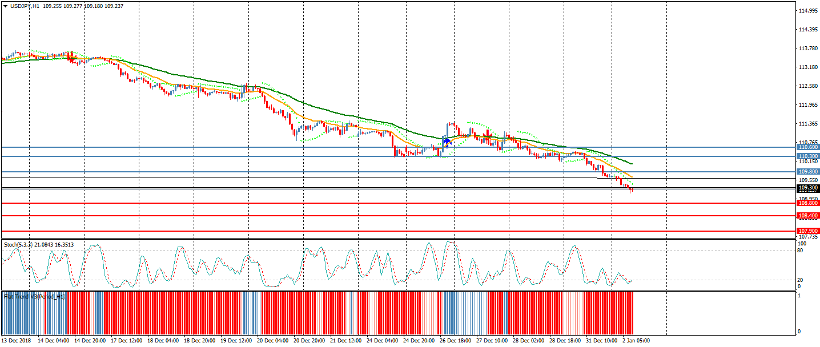This screenshot has height=347, width=820.
Task: Select the 109.800 blue price label
Action: pos(808,172)
